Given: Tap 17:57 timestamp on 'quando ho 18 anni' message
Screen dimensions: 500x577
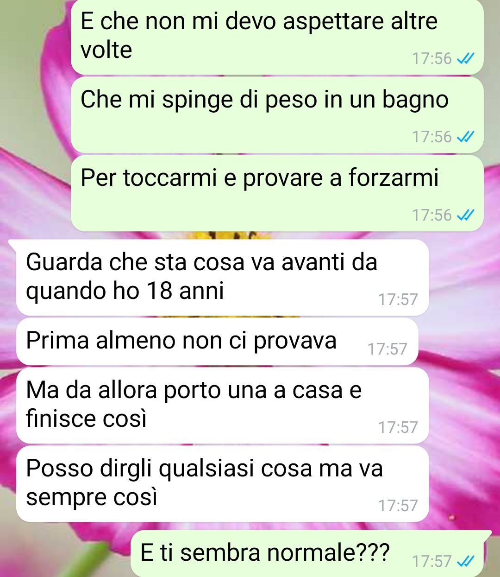Looking at the screenshot, I should [398, 299].
